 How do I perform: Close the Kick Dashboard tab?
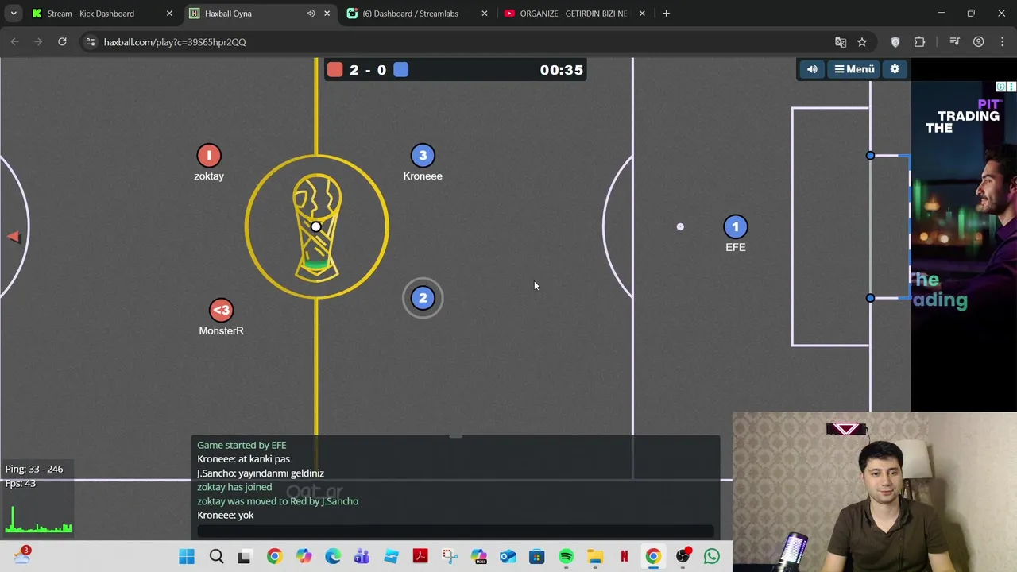pyautogui.click(x=169, y=14)
